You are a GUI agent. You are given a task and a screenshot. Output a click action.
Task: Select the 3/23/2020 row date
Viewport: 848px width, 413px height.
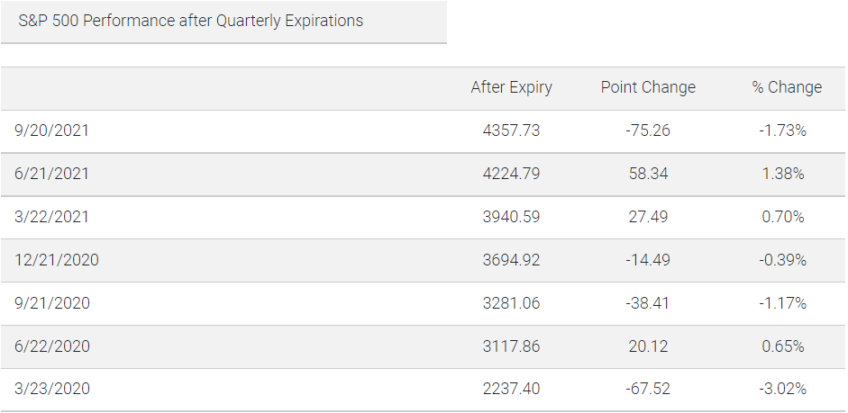click(x=52, y=389)
